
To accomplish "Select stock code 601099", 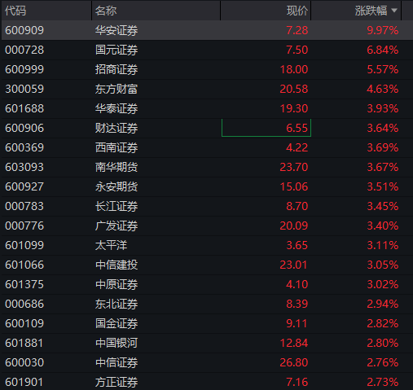I will [24, 245].
